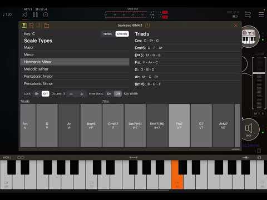Play the Ab VI triad pad
The height and width of the screenshot is (200, 267).
[x=69, y=126]
